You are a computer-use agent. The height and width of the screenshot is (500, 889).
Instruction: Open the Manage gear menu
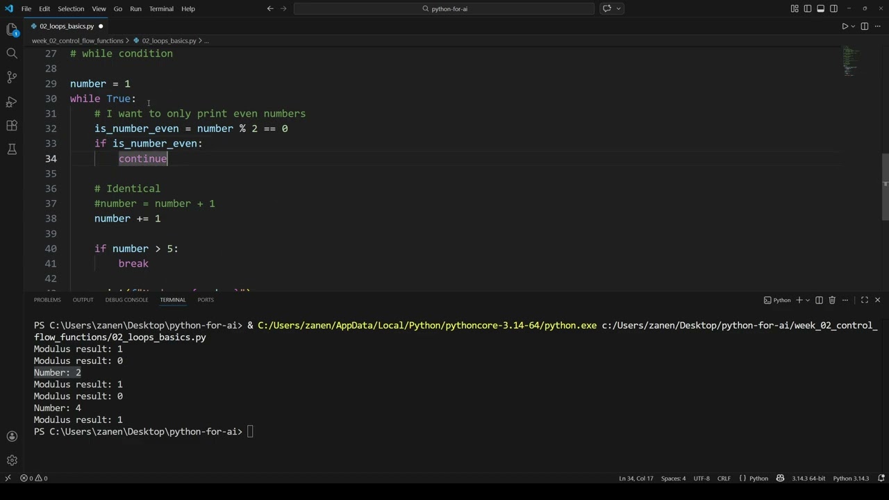12,460
